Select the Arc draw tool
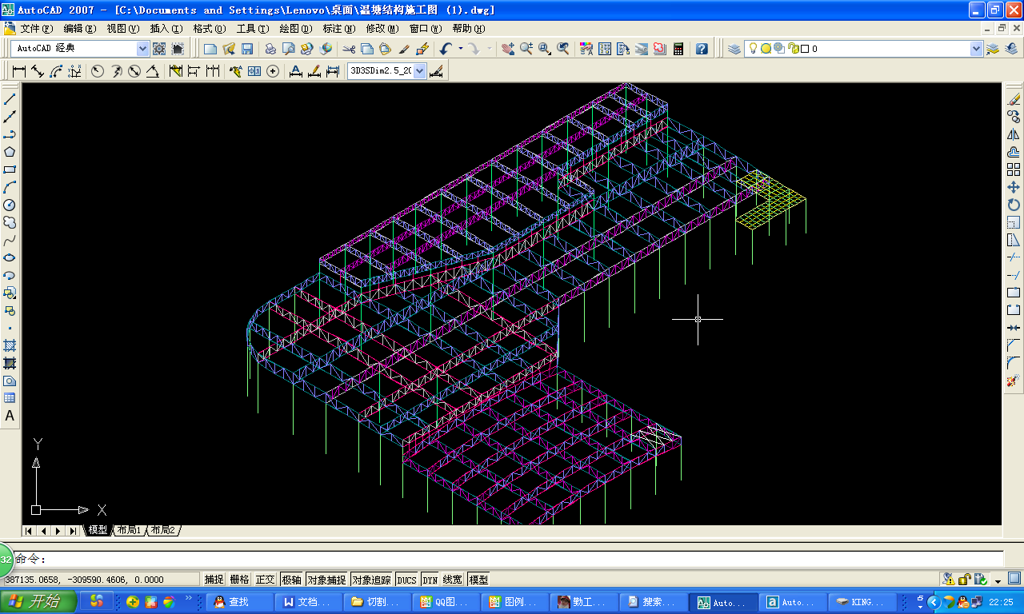1024x614 pixels. click(10, 187)
